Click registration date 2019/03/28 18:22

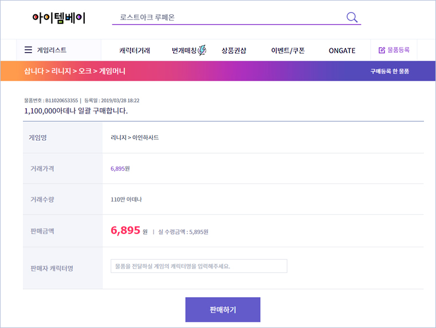[120, 100]
